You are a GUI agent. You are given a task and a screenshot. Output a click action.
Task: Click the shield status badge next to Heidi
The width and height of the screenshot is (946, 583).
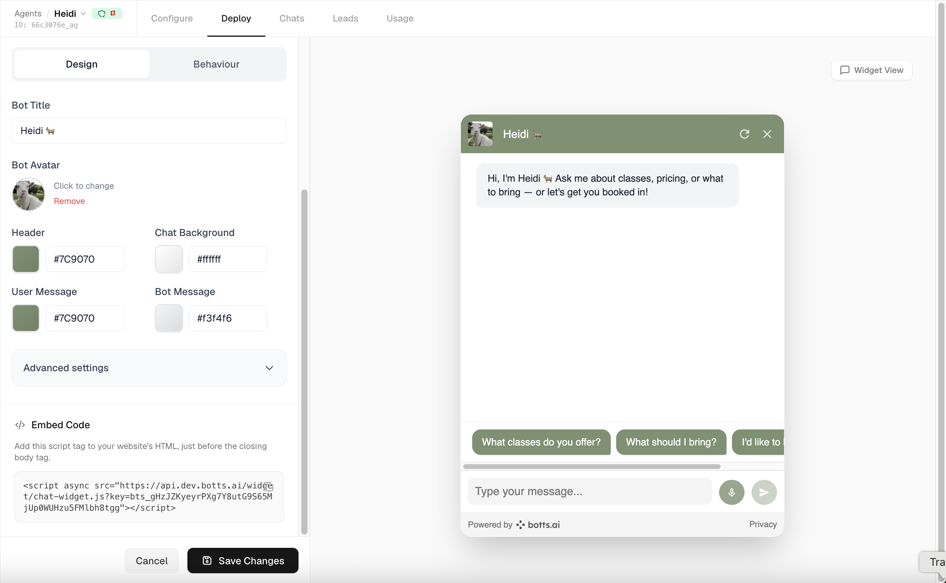[107, 14]
